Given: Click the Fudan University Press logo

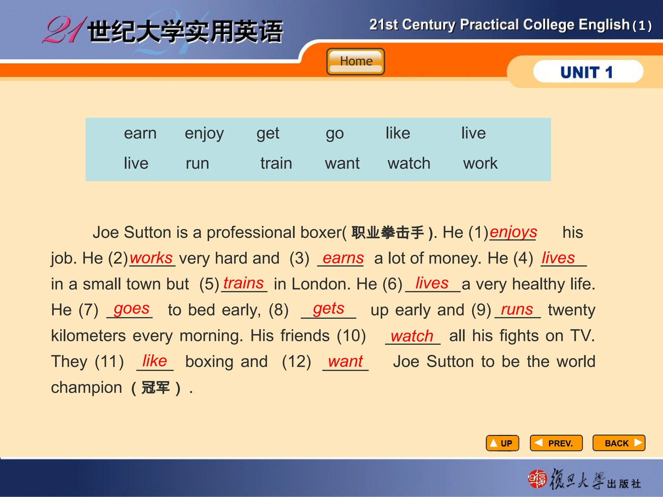Looking at the screenshot, I should (585, 479).
